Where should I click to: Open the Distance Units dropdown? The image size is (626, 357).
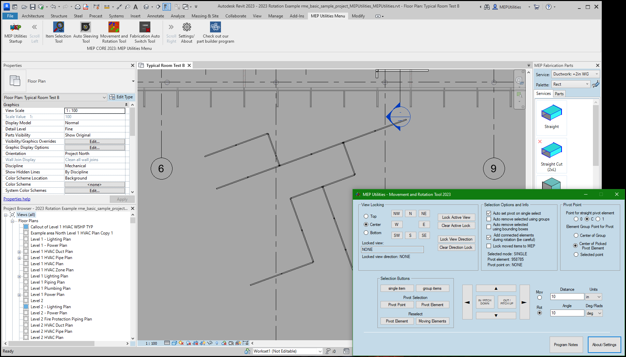[x=594, y=297]
